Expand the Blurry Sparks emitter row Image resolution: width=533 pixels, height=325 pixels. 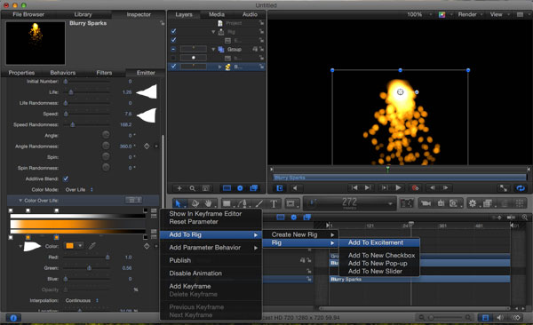[x=220, y=67]
